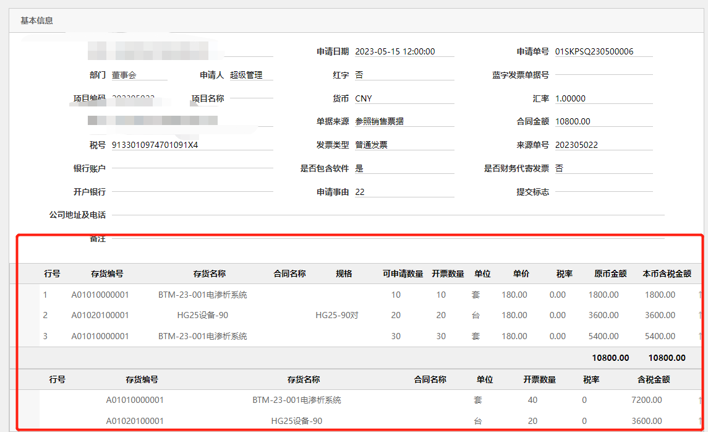This screenshot has height=432, width=708.
Task: Click the 含税金额 header in lower table
Action: click(x=654, y=379)
